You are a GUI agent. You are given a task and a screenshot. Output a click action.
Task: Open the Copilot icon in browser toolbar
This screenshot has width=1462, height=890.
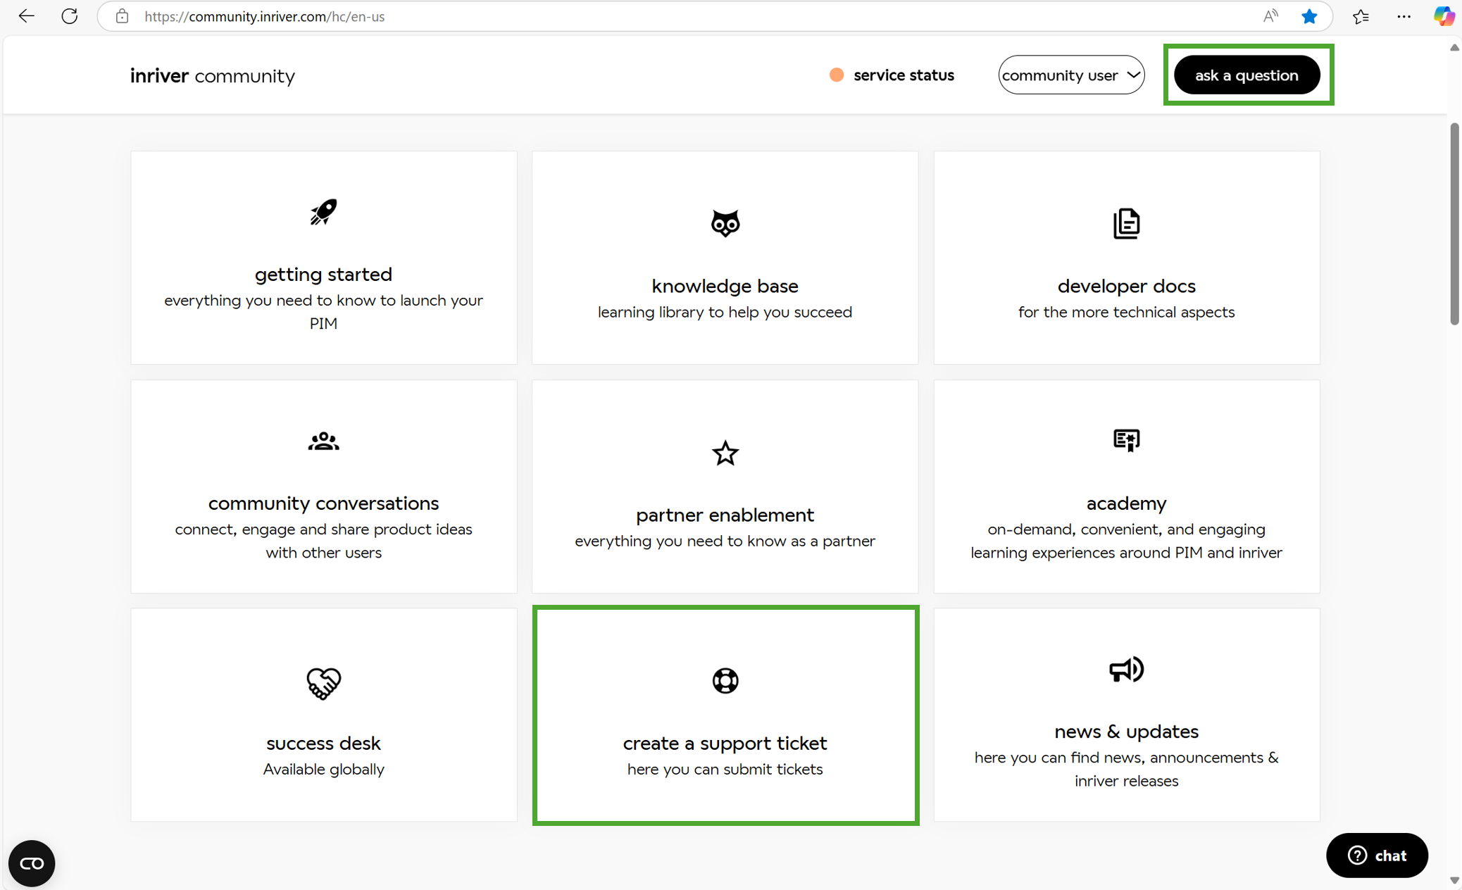pos(1444,16)
